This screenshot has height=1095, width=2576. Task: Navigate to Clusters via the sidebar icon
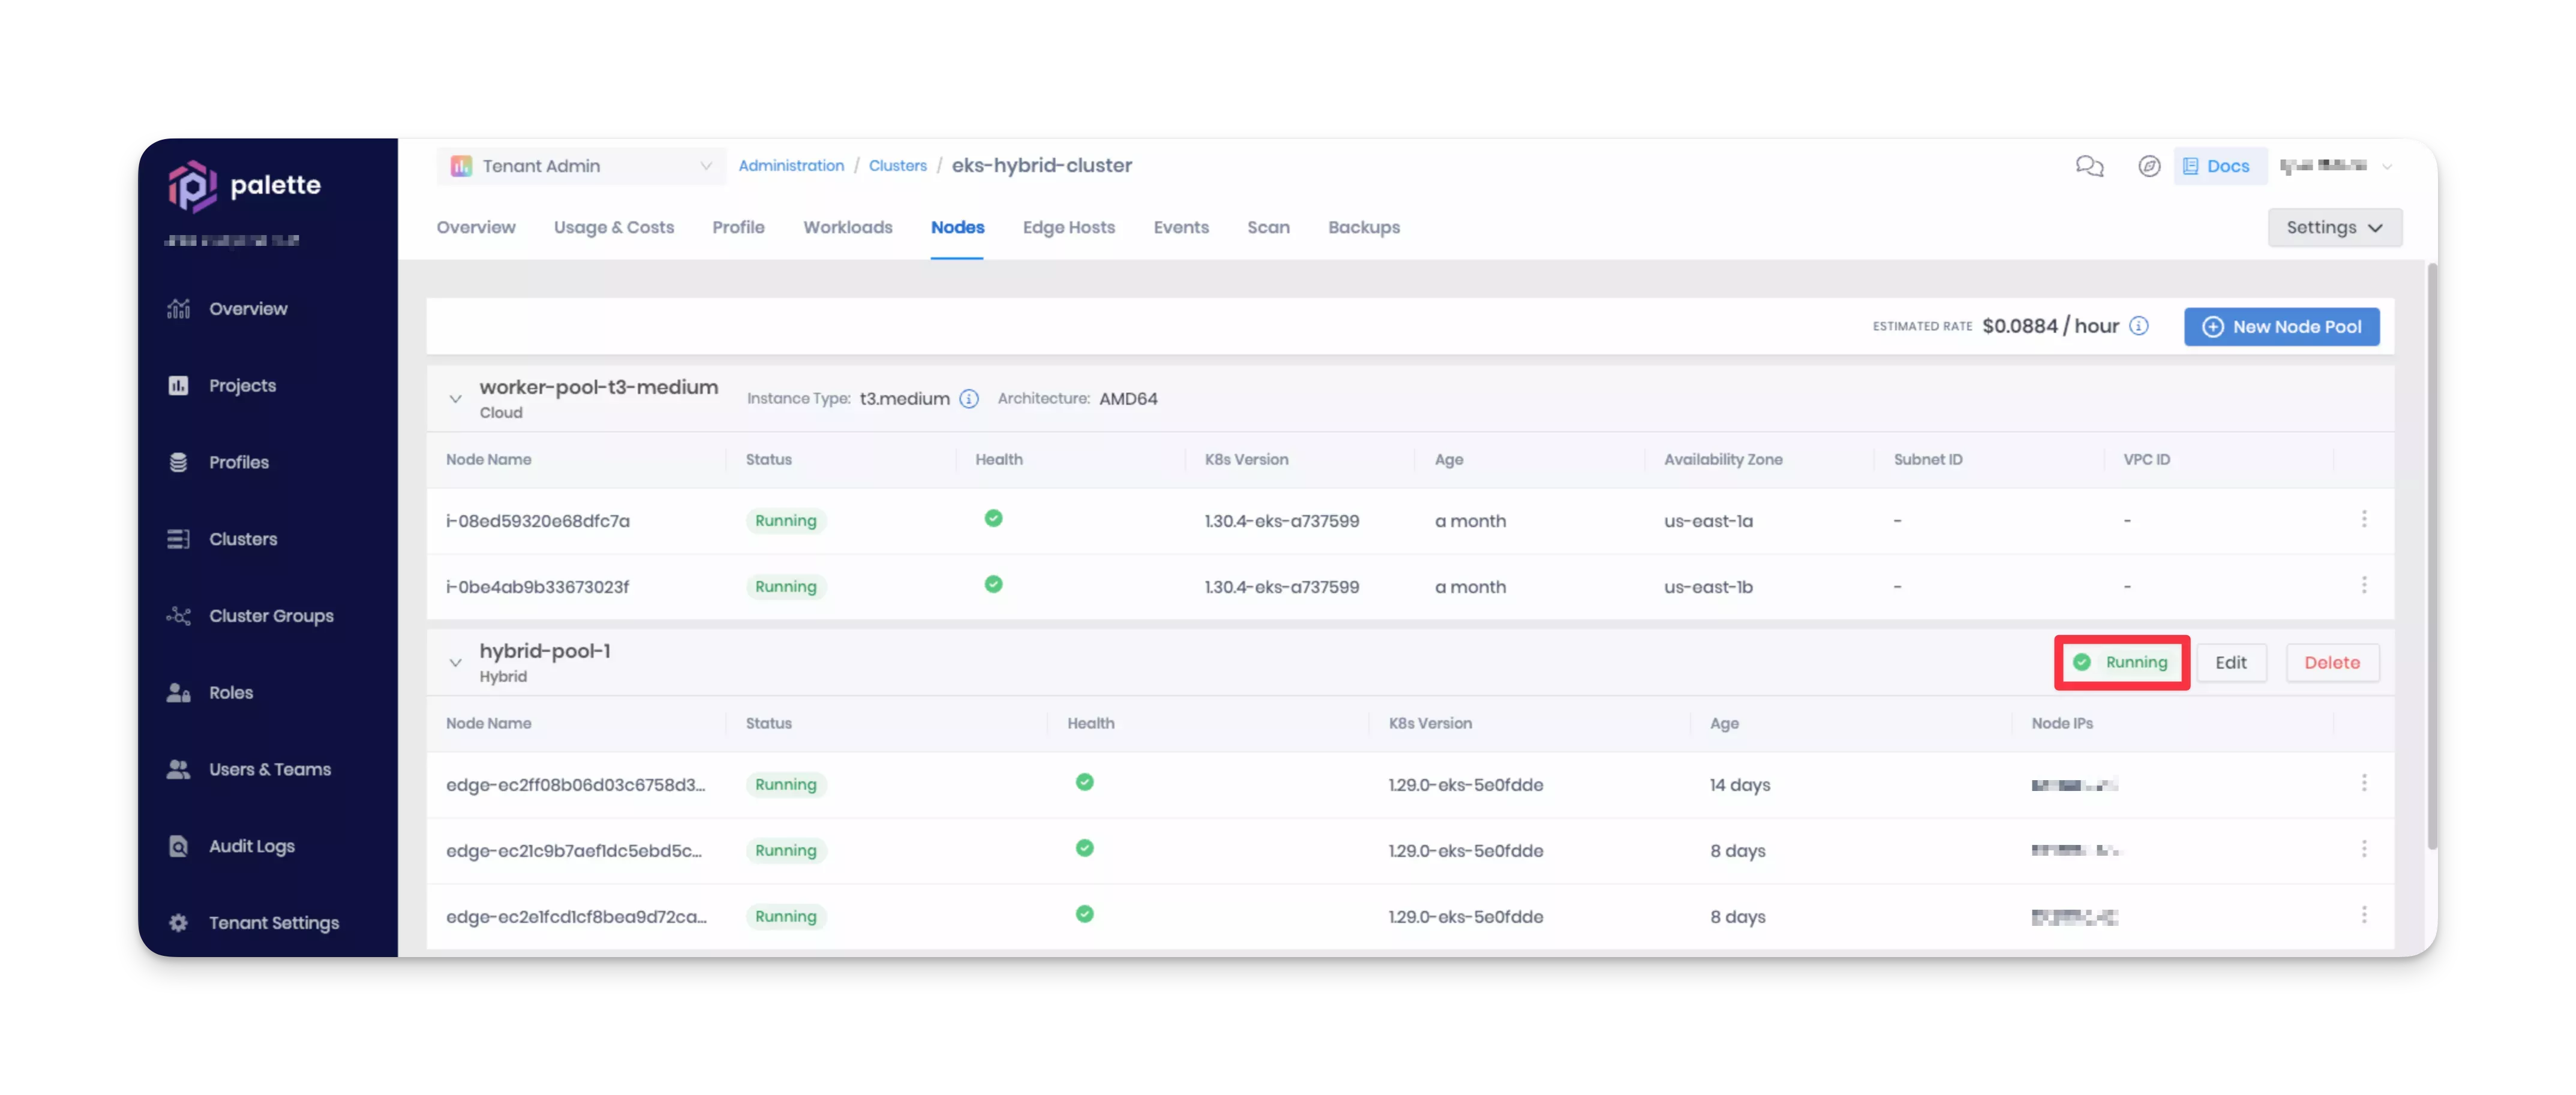pos(242,538)
